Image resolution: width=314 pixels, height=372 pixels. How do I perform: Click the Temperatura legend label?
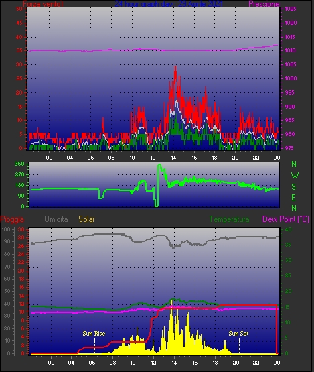click(x=229, y=219)
